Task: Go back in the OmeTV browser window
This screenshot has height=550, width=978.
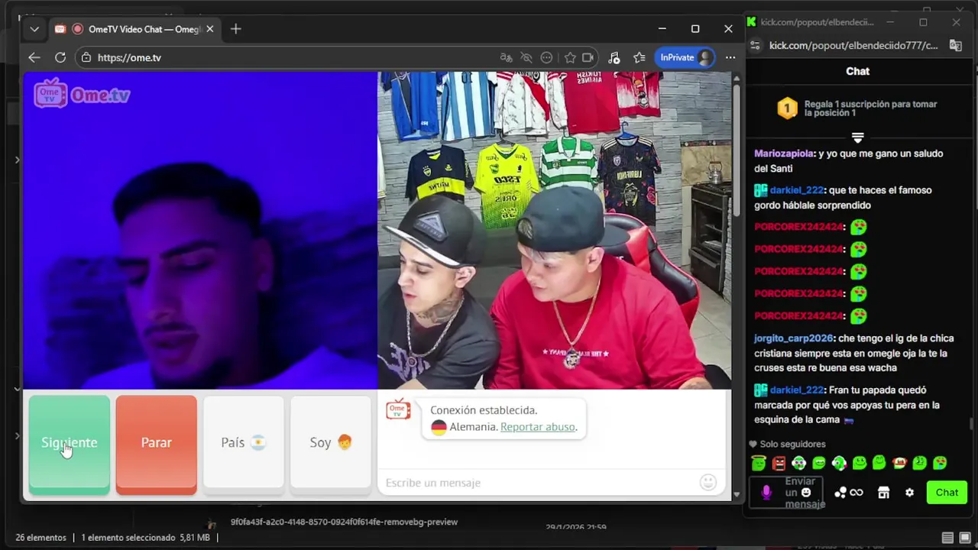Action: click(34, 57)
